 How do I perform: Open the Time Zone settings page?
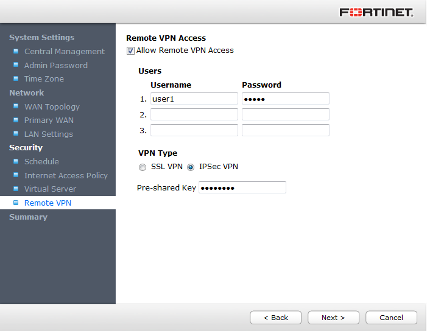pyautogui.click(x=44, y=78)
